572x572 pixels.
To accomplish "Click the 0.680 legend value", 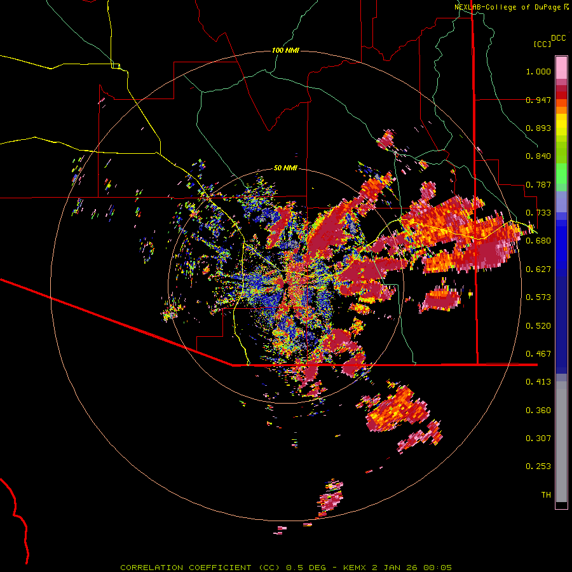I will point(538,241).
